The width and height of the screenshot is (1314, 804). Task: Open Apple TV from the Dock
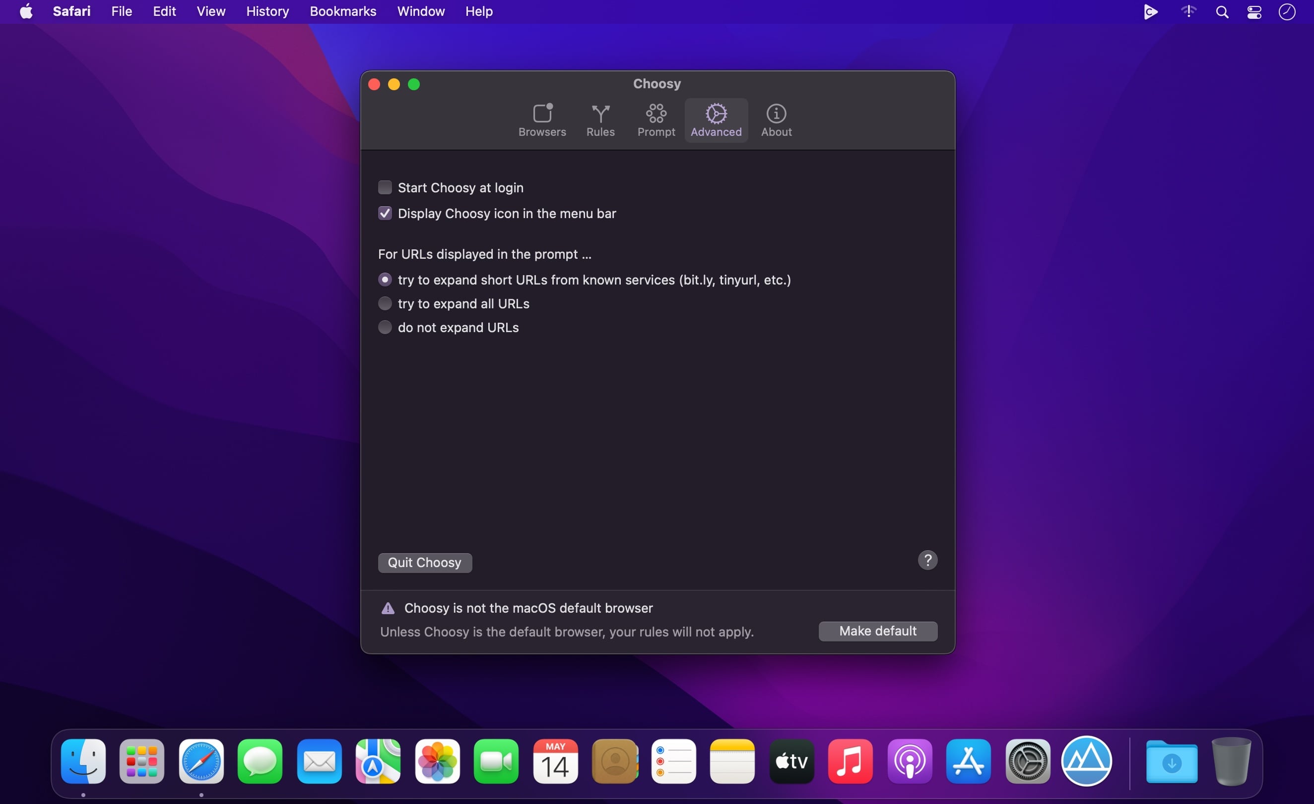coord(791,761)
